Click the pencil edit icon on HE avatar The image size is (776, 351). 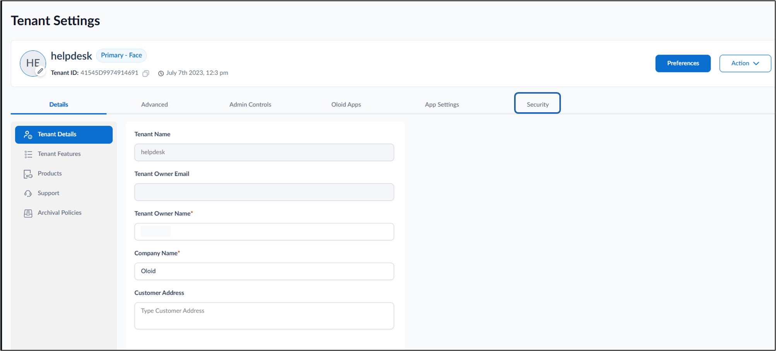(40, 71)
